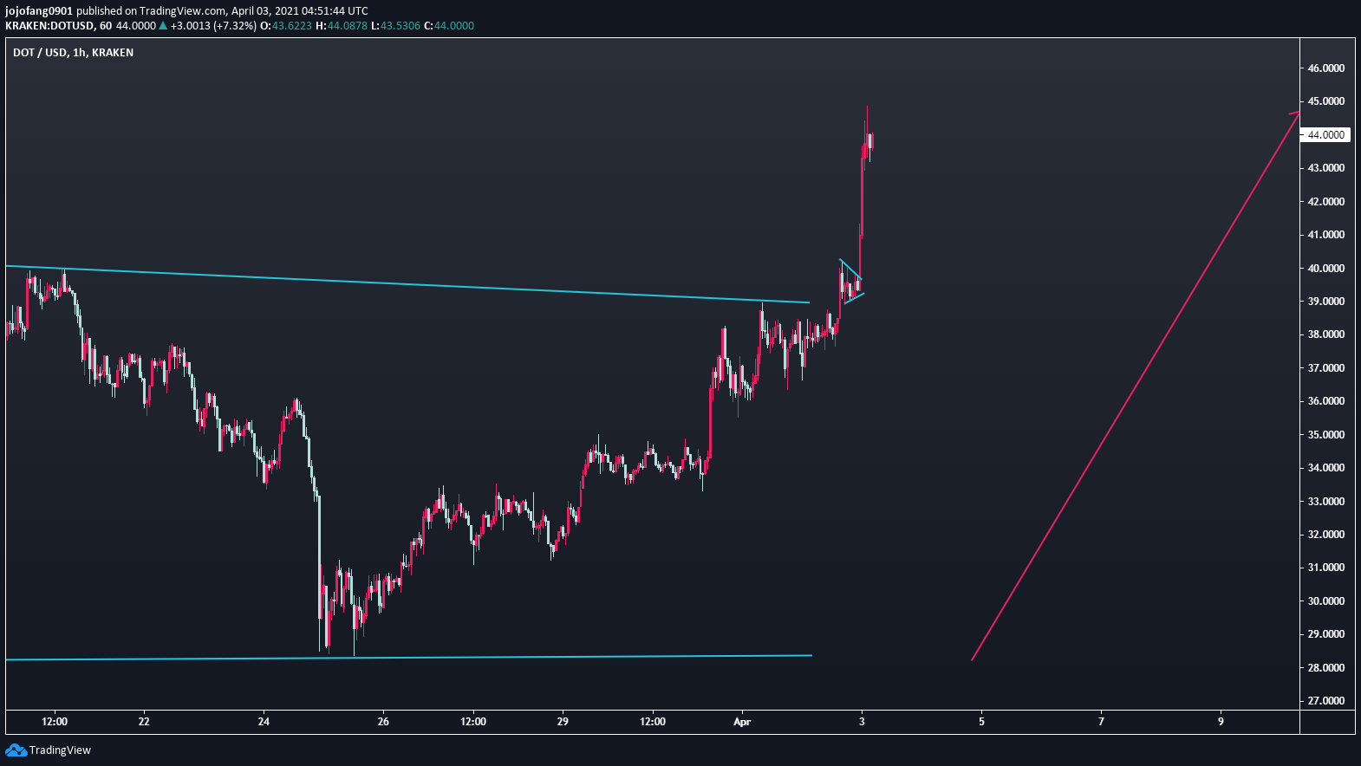Click the 46.0000 price axis label
The height and width of the screenshot is (766, 1361).
(1326, 68)
